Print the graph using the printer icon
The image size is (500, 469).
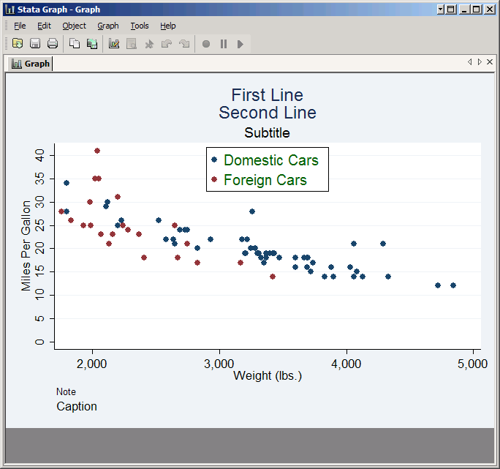click(x=53, y=43)
